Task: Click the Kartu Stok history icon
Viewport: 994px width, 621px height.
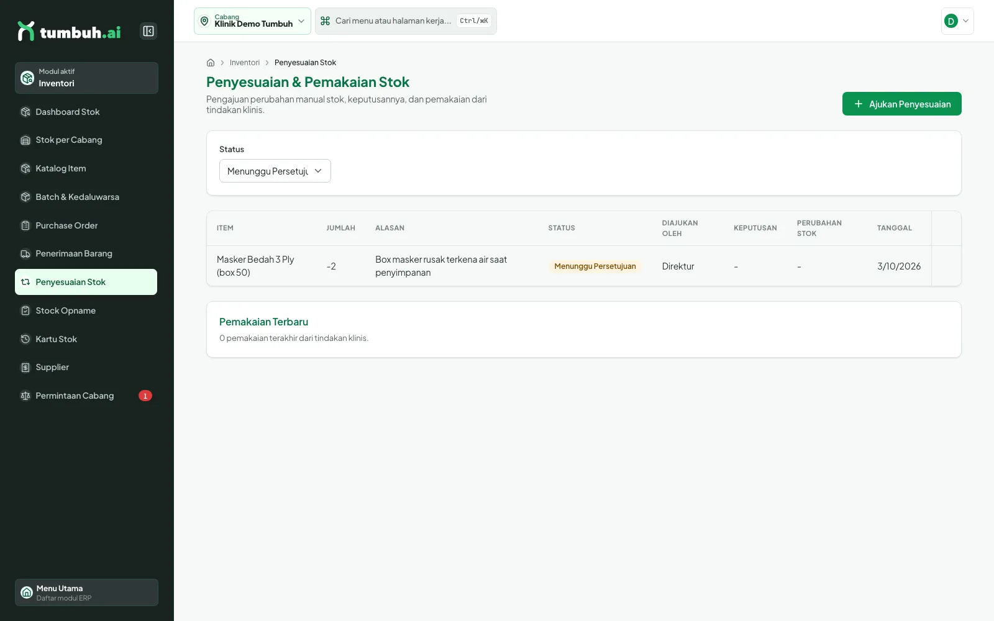Action: point(25,339)
